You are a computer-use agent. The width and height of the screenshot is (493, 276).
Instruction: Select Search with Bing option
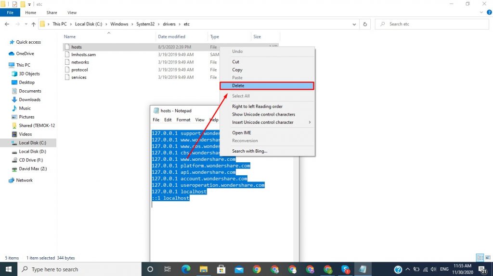coord(249,151)
